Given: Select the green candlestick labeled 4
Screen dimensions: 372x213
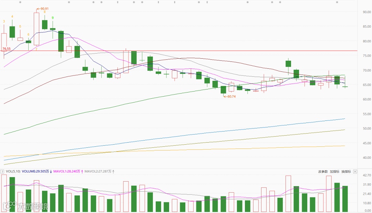Looking at the screenshot, I should tap(12, 32).
